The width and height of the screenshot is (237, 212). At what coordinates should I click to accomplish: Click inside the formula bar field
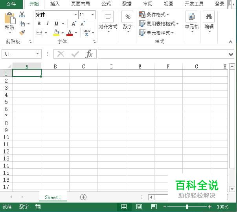(x=163, y=54)
